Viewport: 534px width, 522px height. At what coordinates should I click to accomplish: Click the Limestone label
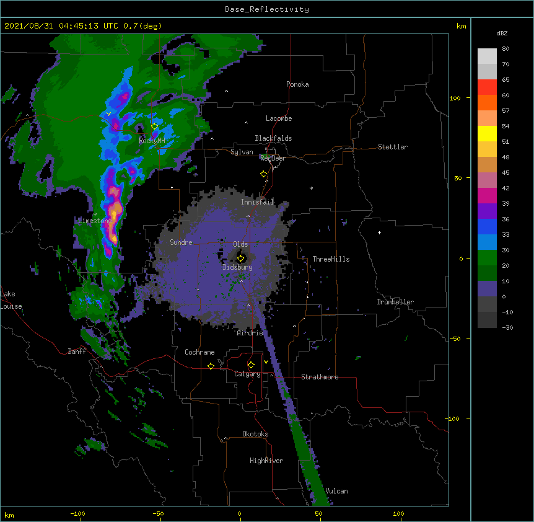[95, 221]
